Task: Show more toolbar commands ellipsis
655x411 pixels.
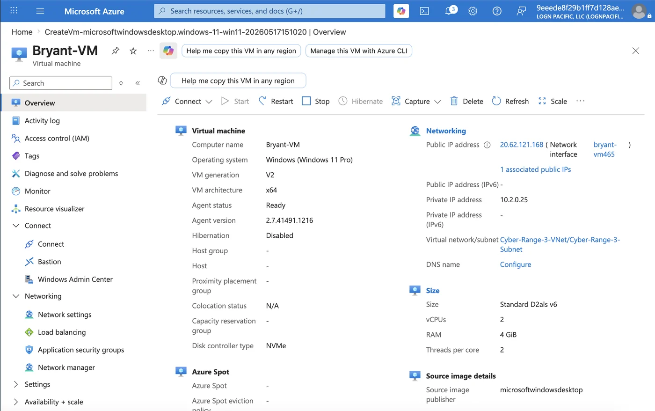Action: click(x=581, y=101)
